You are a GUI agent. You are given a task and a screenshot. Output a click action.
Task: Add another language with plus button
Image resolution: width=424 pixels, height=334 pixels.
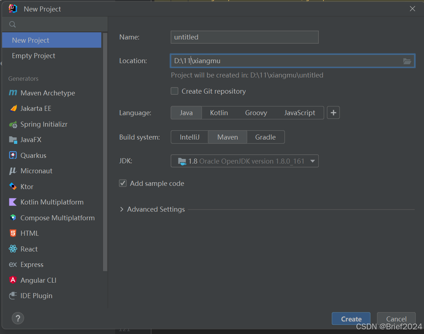point(334,113)
